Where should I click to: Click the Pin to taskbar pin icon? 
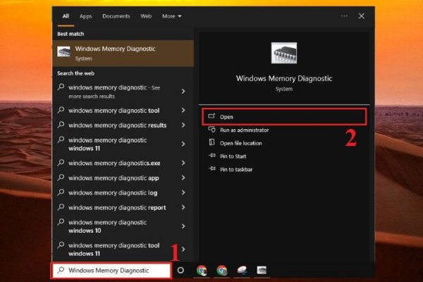pos(212,168)
